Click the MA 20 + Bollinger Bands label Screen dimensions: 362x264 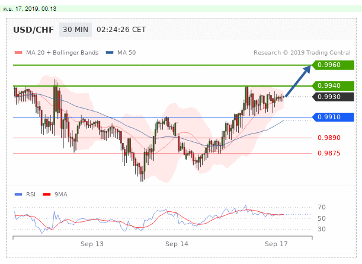(x=62, y=53)
